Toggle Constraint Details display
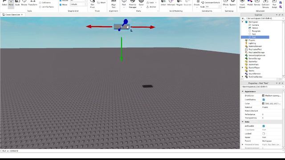Image resolution: width=285 pixels, height=160 pixels. pos(211,3)
